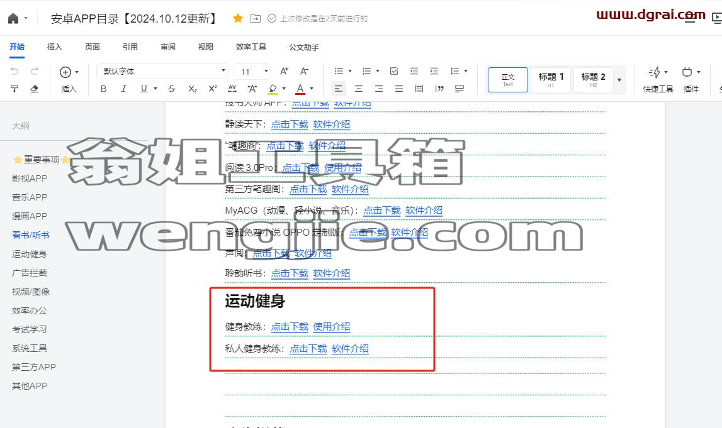Click the highlight block icon after the quote icon
The height and width of the screenshot is (428, 722).
pyautogui.click(x=460, y=89)
